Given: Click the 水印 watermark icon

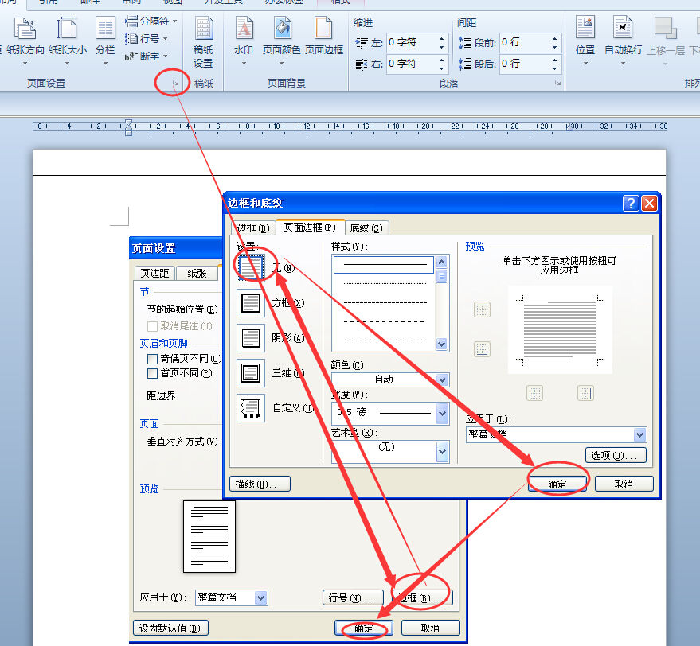Looking at the screenshot, I should (x=244, y=41).
